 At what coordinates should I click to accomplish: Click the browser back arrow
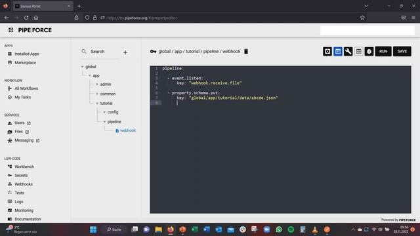tap(7, 18)
